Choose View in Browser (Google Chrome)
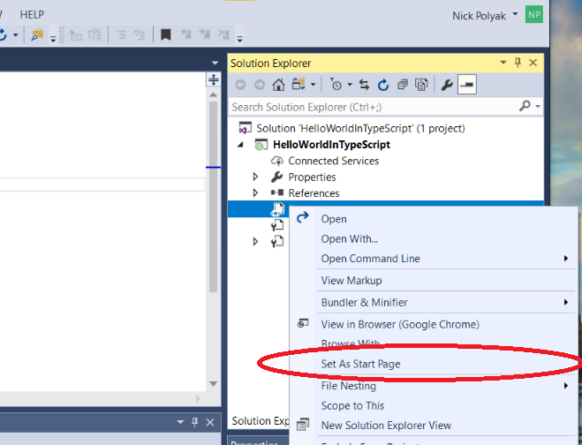This screenshot has height=445, width=582. tap(434, 324)
